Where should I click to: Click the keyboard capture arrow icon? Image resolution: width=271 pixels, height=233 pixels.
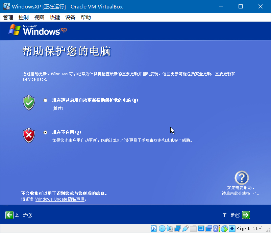click(232, 229)
